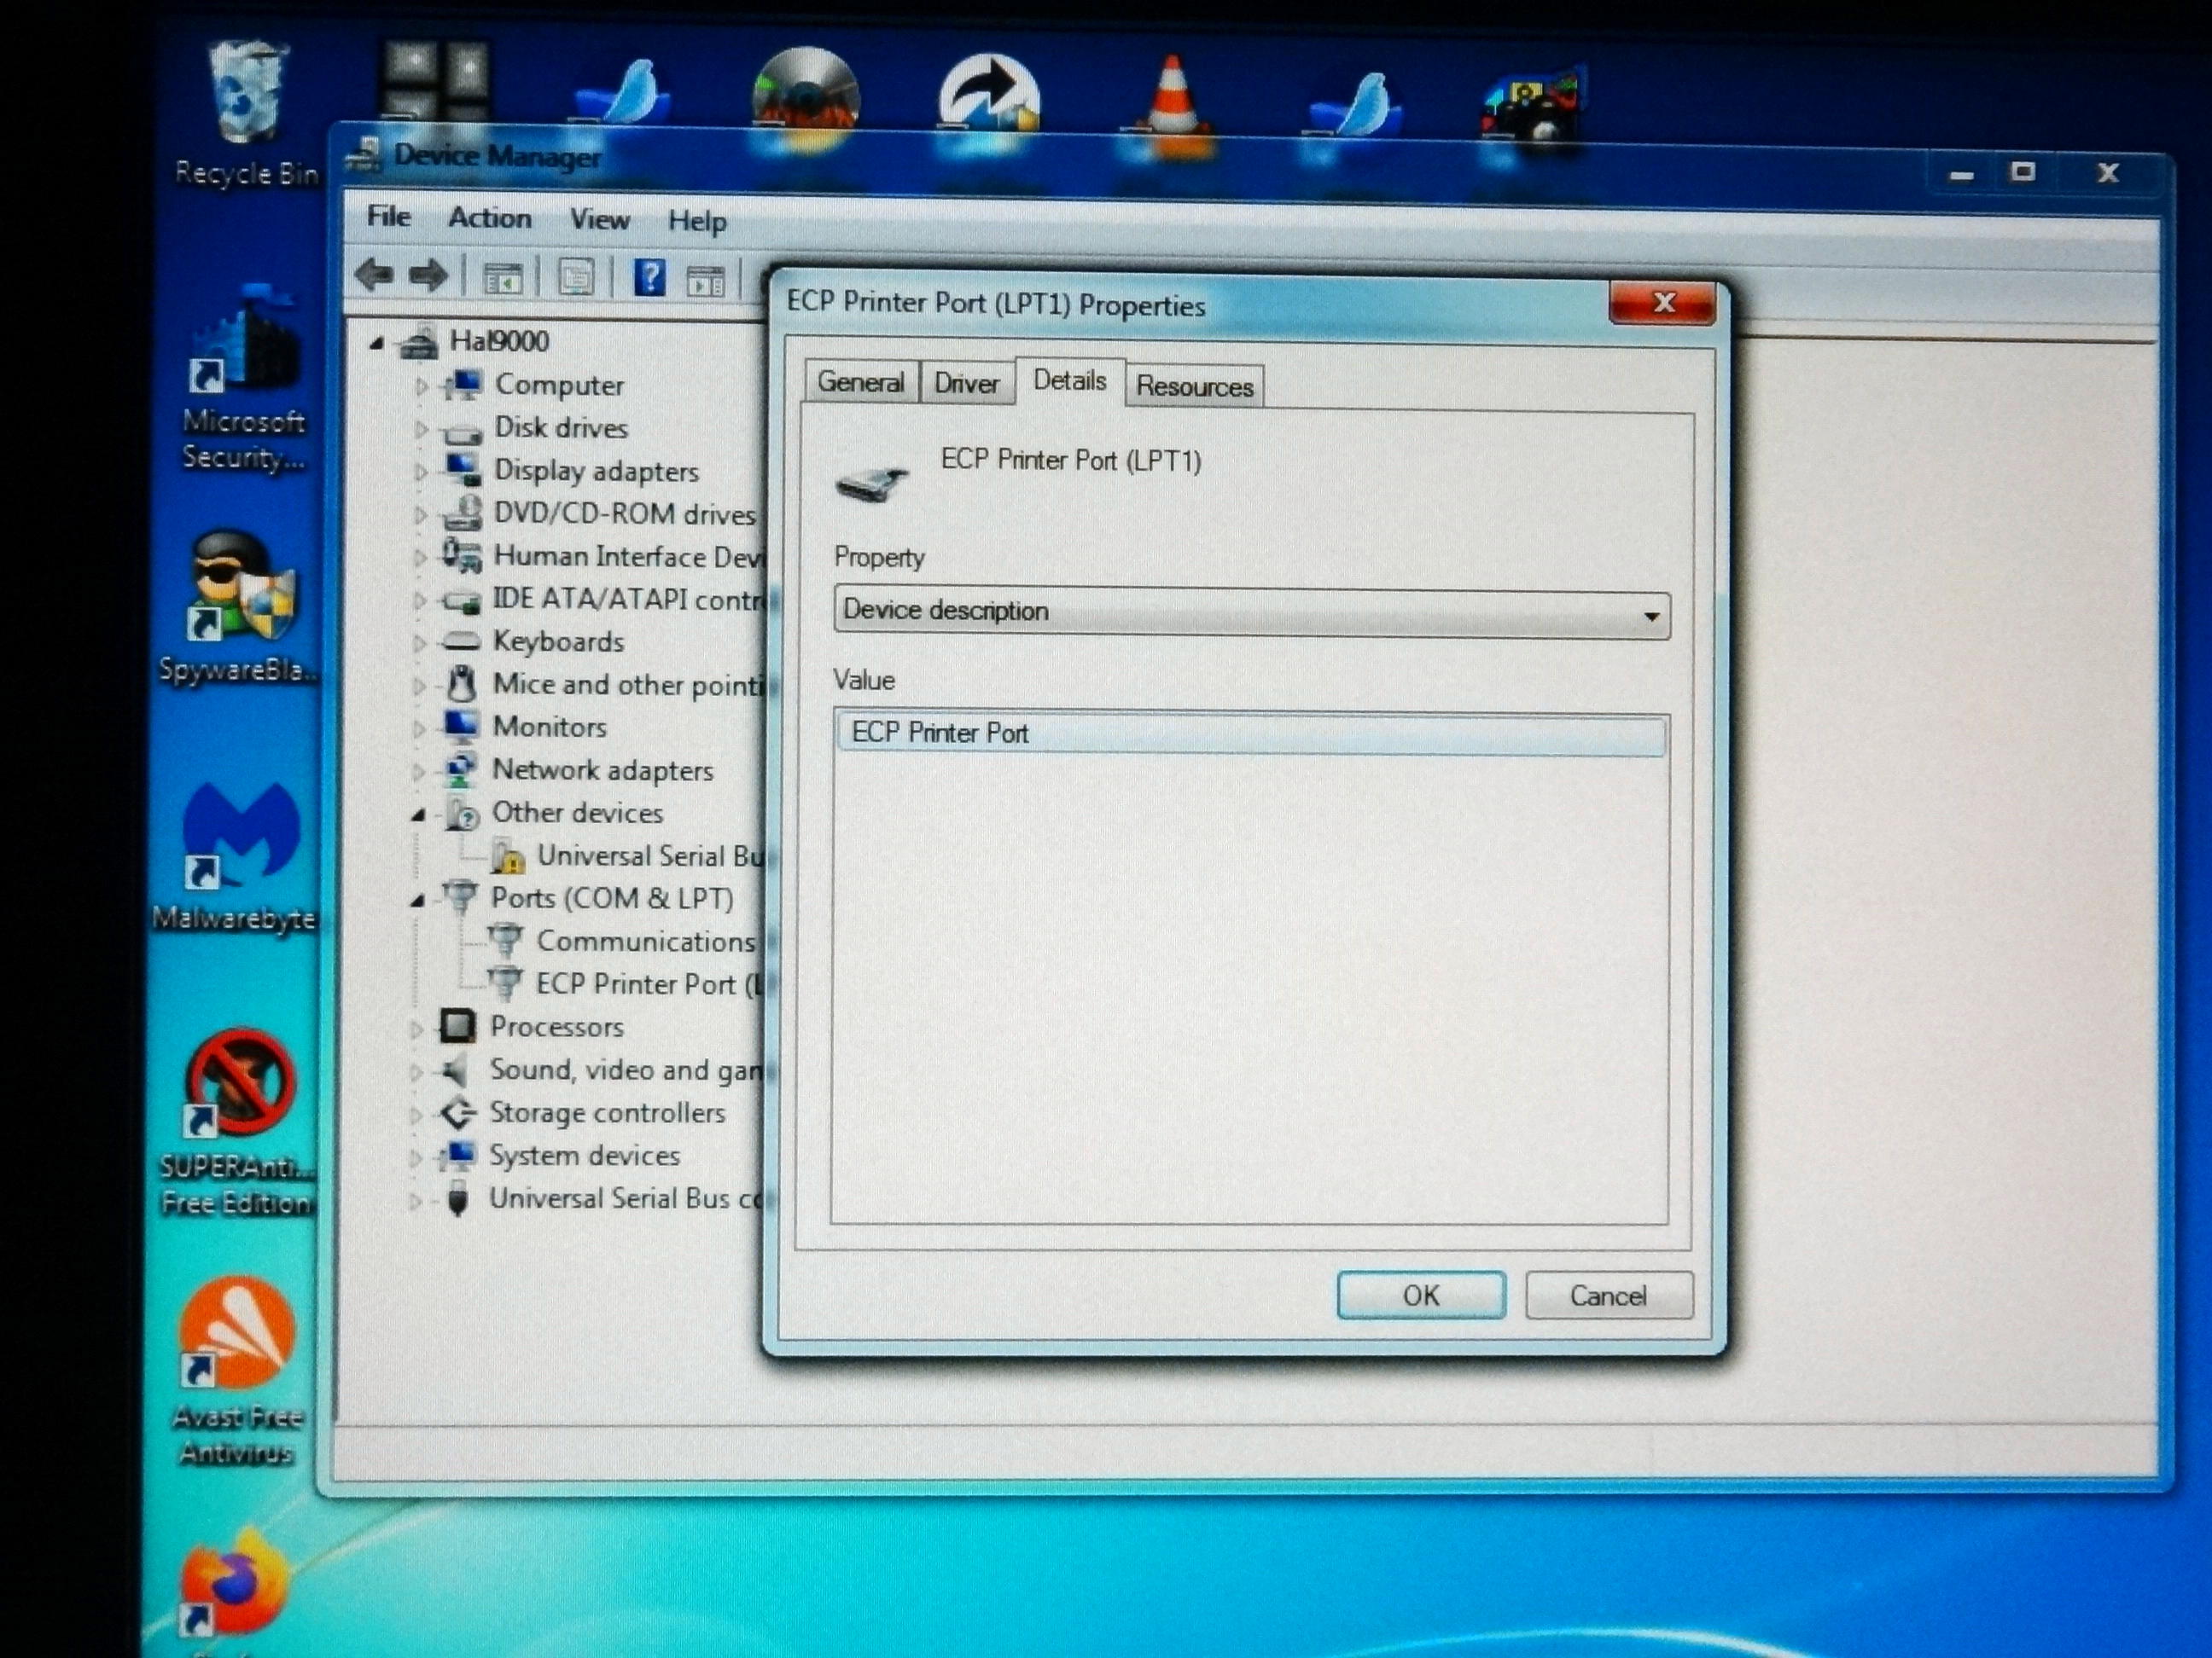Open the SpywareBlaster desktop shortcut
This screenshot has height=1658, width=2212.
pos(240,607)
